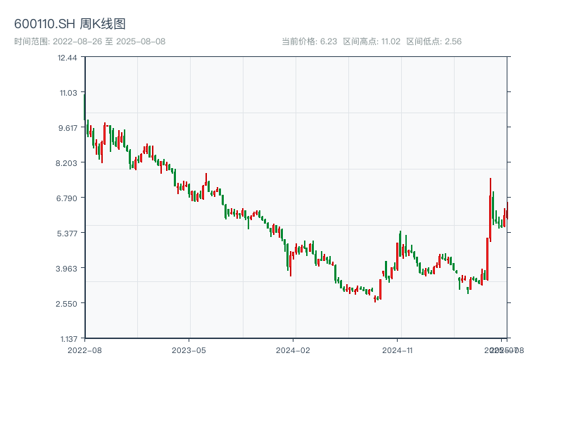The height and width of the screenshot is (422, 563).
Task: Click the 1.137 y-axis price label
Action: pyautogui.click(x=68, y=338)
